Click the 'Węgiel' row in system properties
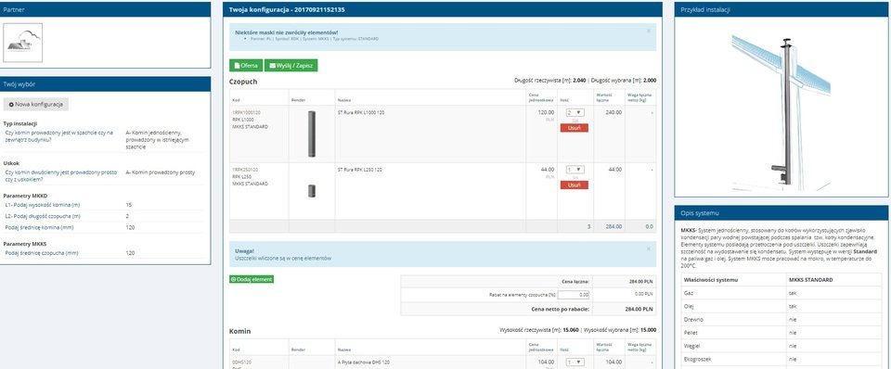Viewport: 891px width, 369px height. [x=781, y=346]
